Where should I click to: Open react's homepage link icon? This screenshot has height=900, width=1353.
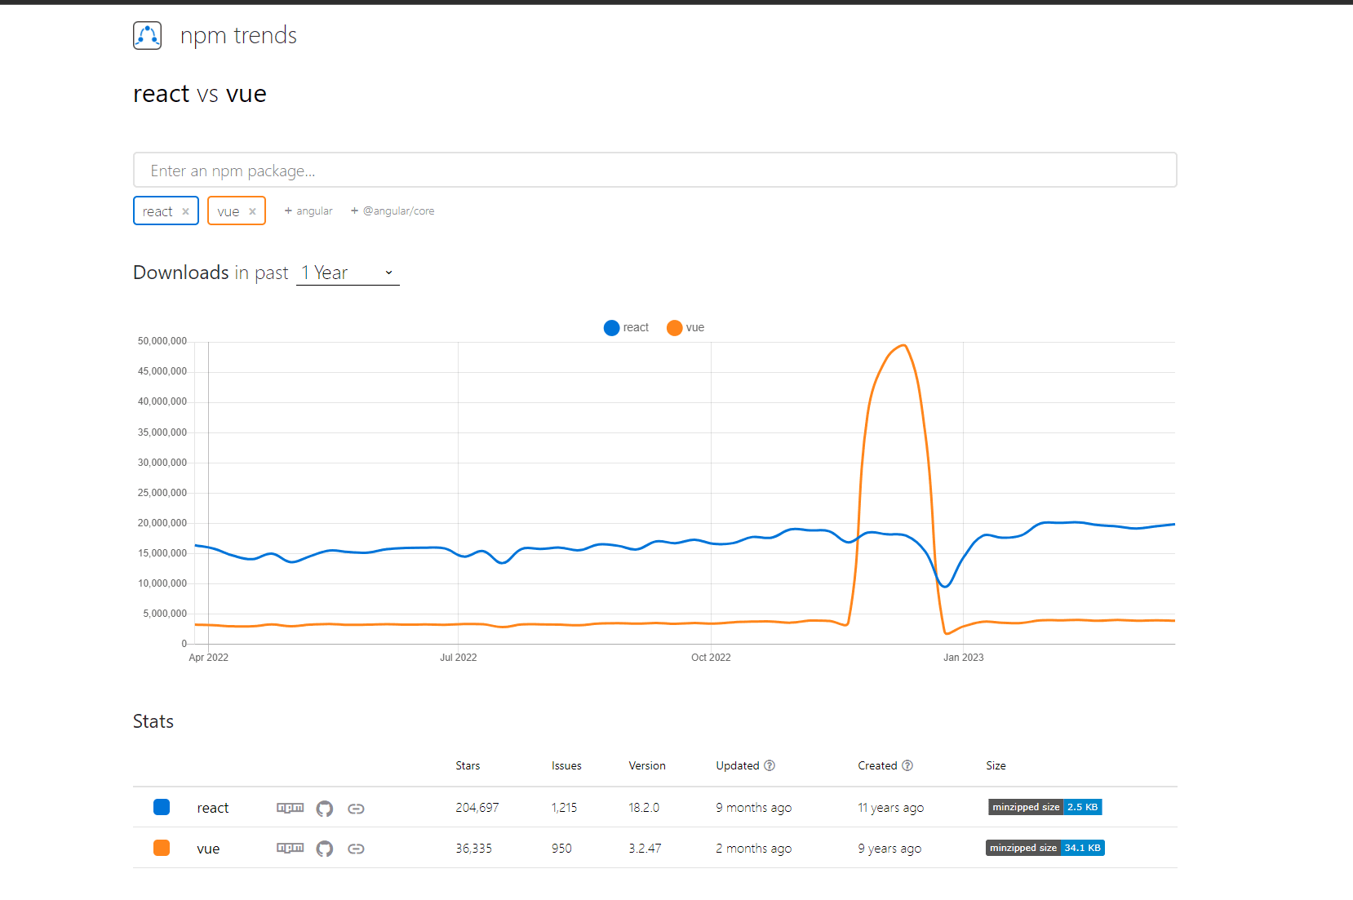[356, 809]
